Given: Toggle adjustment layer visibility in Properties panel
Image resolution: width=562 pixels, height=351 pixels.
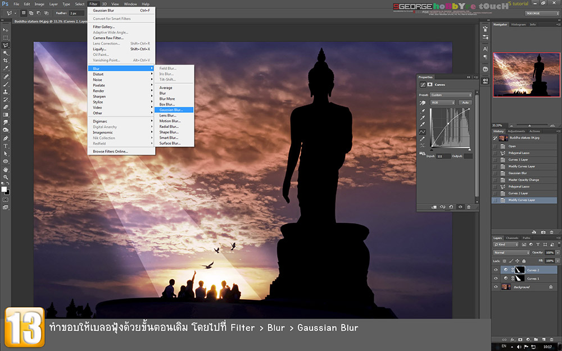Looking at the screenshot, I should (460, 207).
